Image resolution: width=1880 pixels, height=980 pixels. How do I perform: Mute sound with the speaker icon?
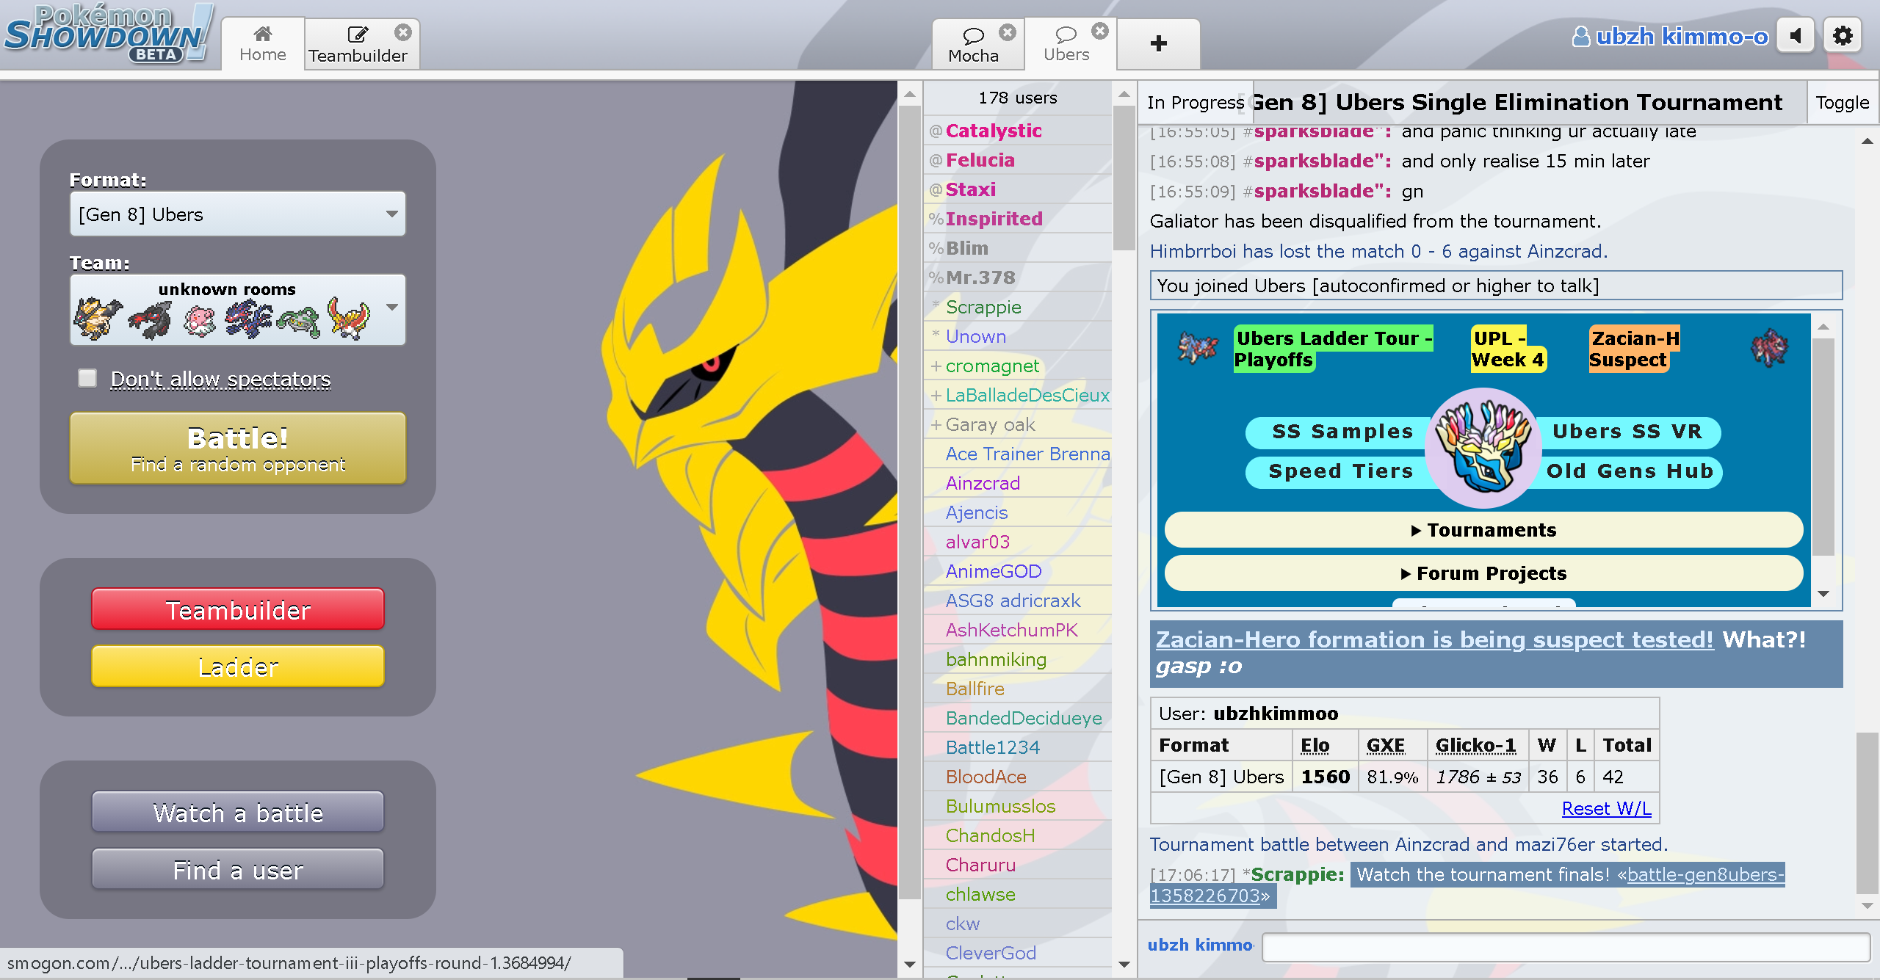point(1796,36)
